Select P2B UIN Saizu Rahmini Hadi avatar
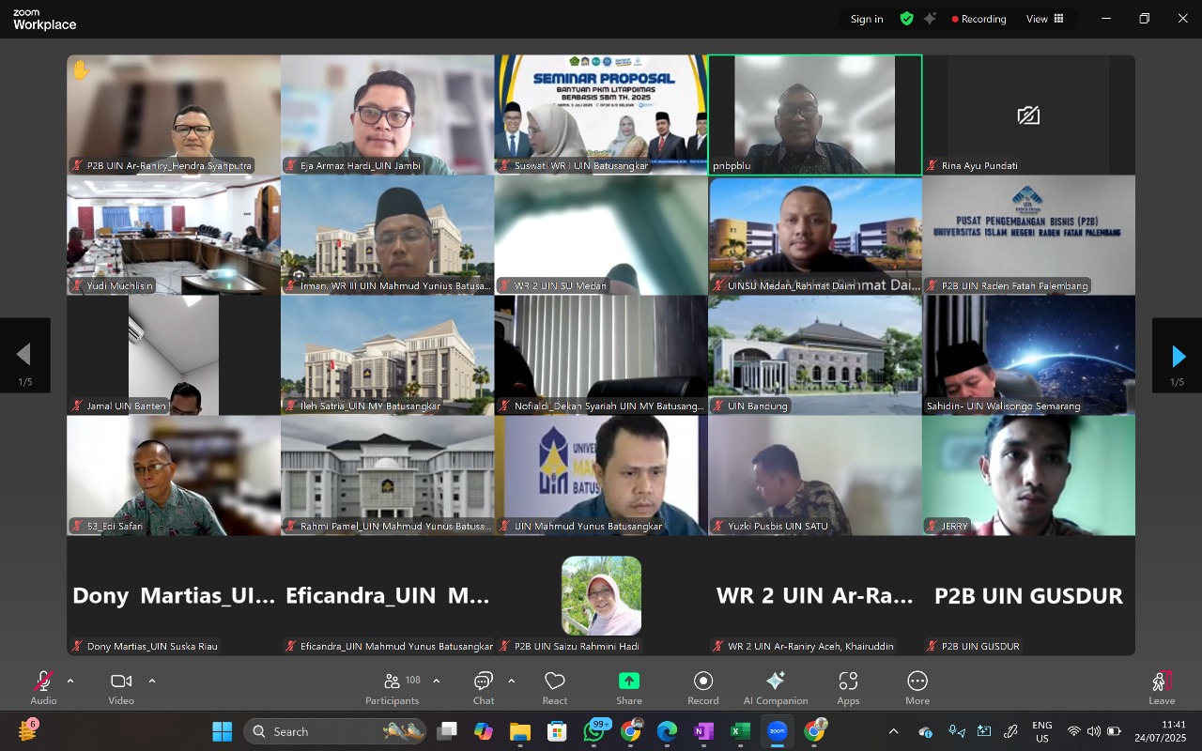Screen dimensions: 1202x751 (601, 595)
